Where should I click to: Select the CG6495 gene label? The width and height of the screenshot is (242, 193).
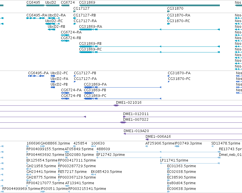33,3
